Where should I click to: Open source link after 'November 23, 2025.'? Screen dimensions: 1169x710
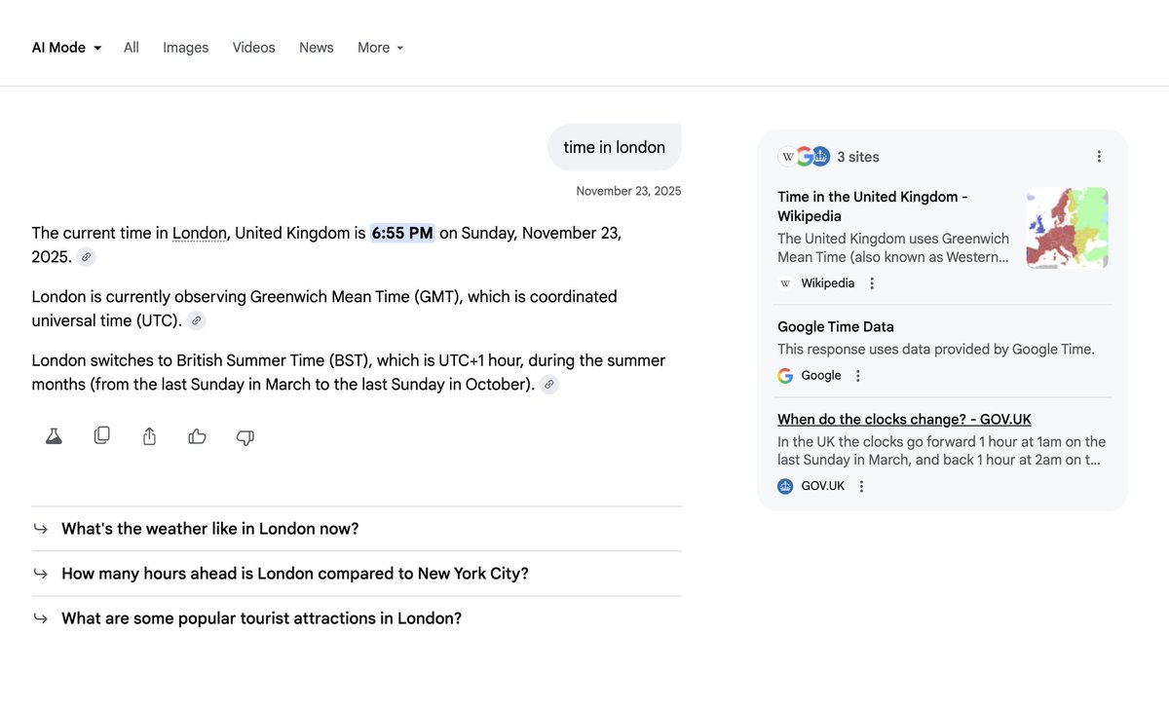pyautogui.click(x=87, y=257)
